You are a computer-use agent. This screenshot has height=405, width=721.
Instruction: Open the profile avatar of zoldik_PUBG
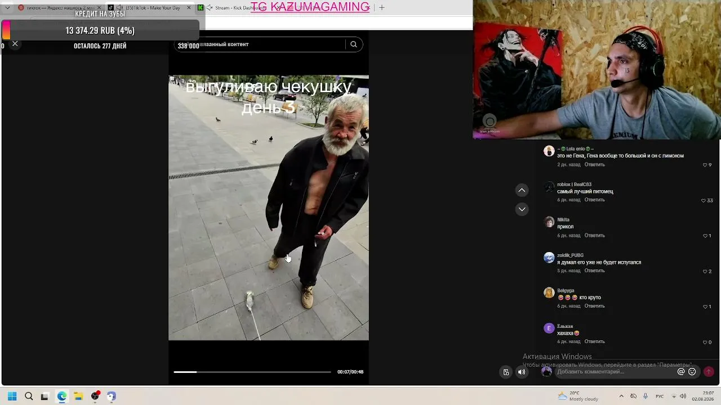coord(549,258)
